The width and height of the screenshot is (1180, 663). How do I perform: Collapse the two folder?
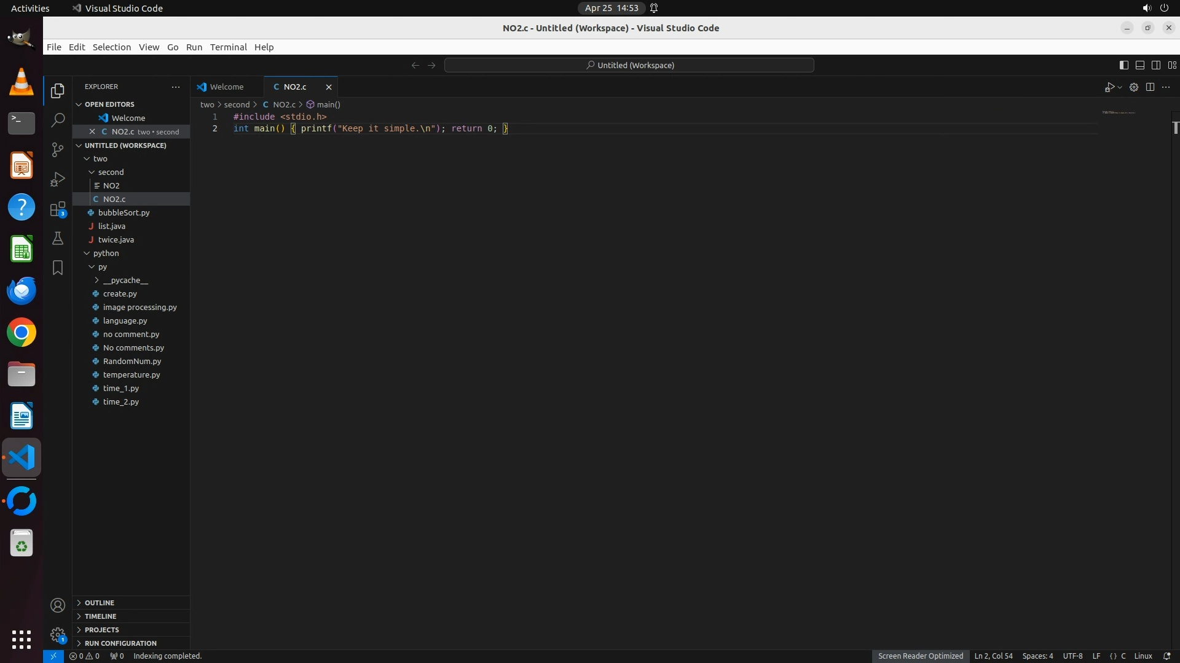click(x=131, y=158)
